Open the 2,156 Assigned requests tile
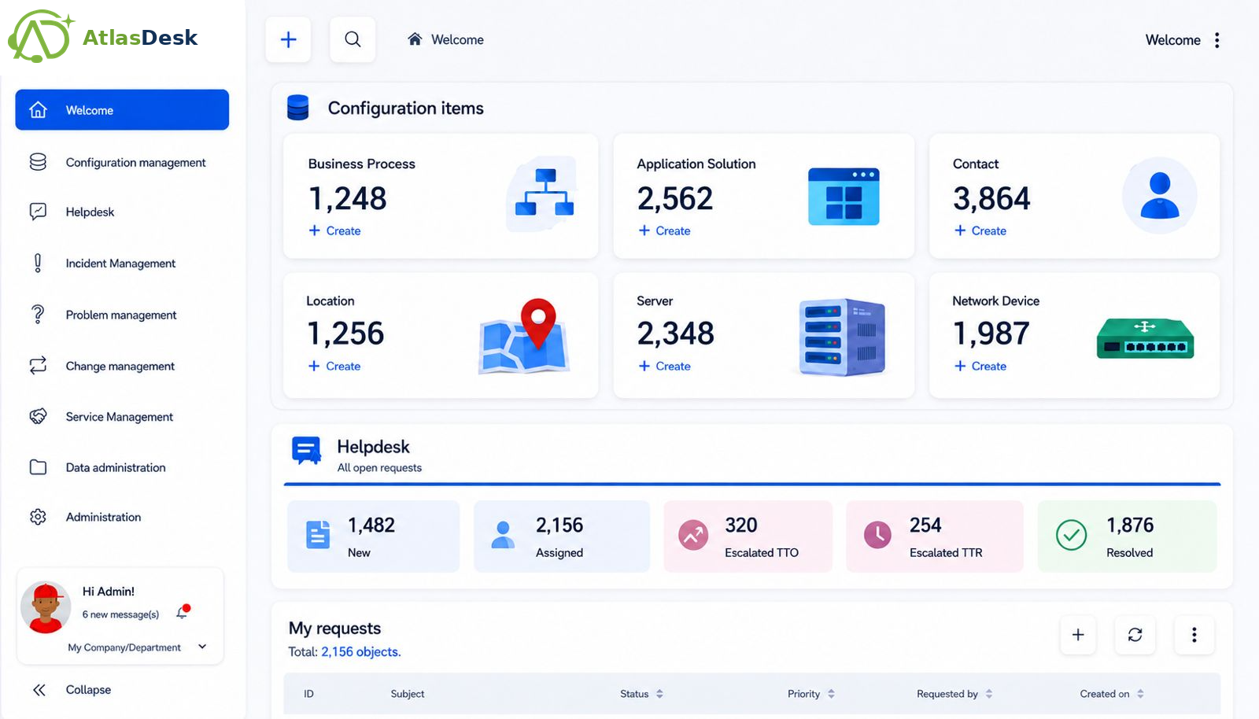The width and height of the screenshot is (1259, 719). pyautogui.click(x=562, y=536)
